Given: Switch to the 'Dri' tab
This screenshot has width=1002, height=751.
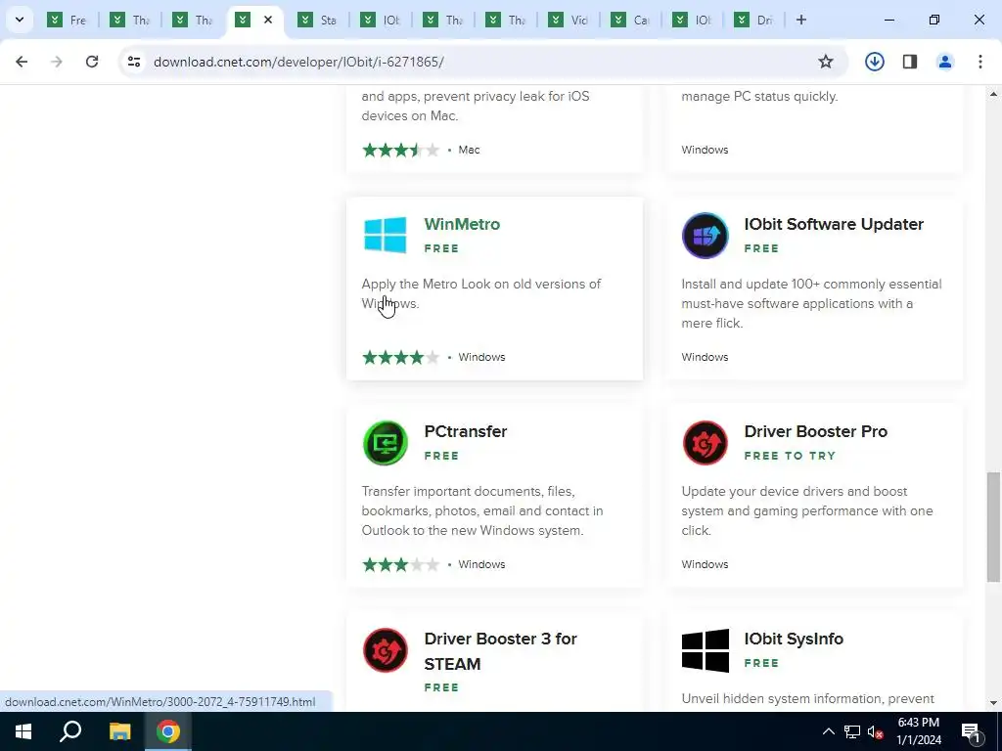Looking at the screenshot, I should point(754,20).
